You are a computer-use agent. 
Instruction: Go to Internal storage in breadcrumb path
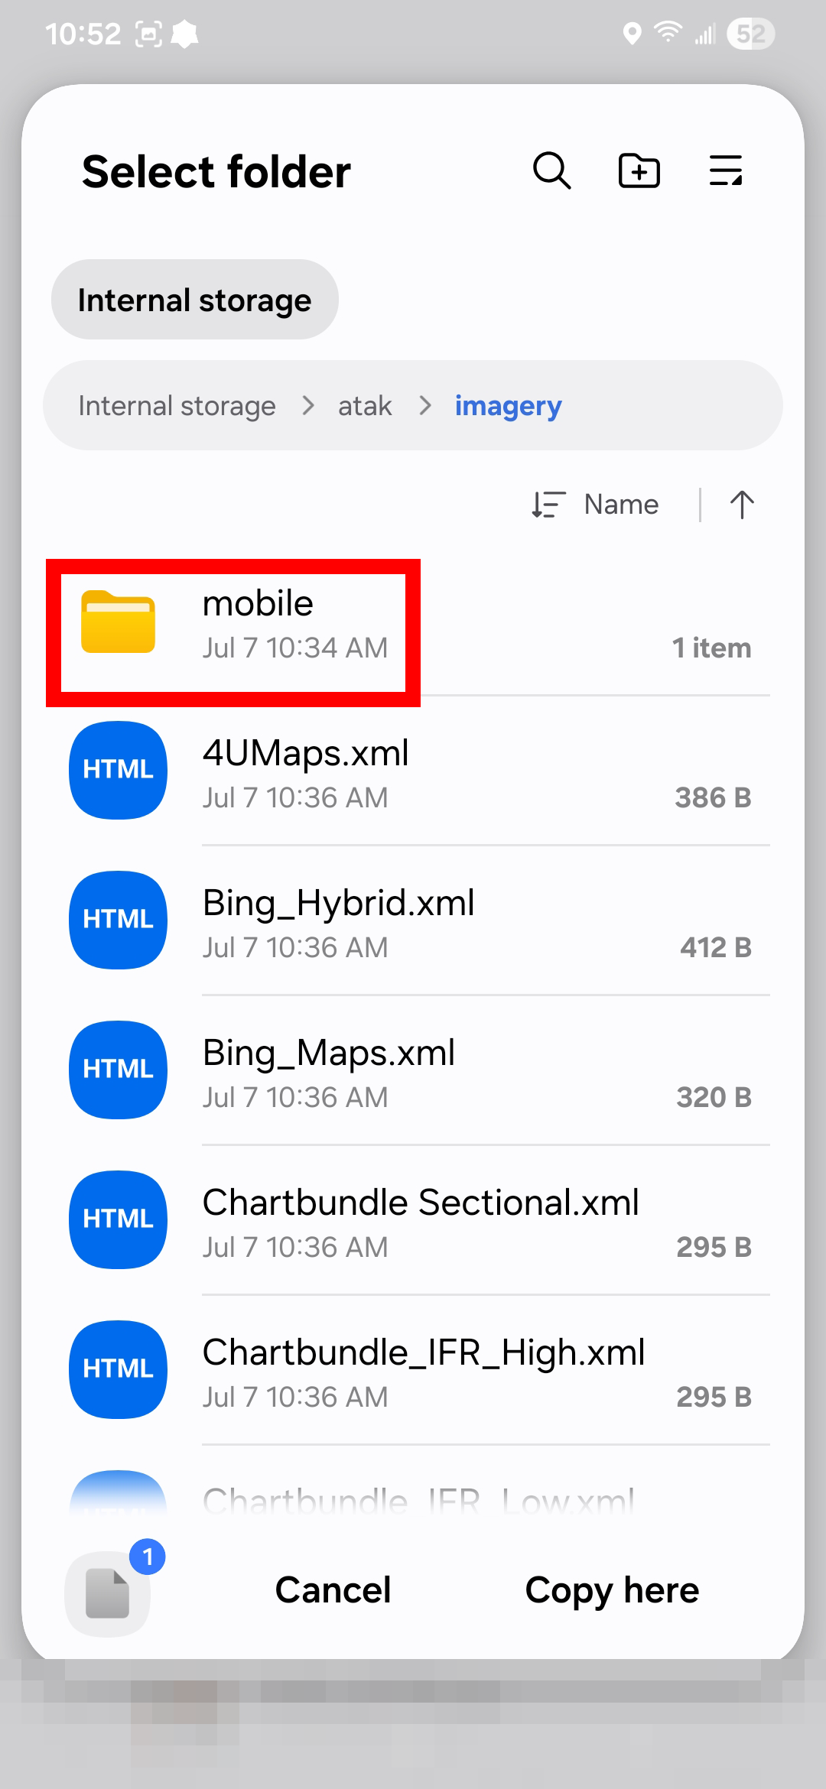tap(177, 405)
